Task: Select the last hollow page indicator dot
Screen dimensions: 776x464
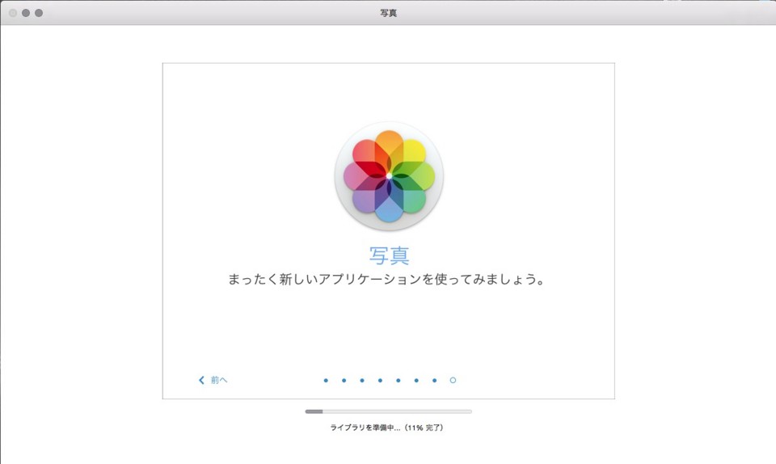Action: 453,381
